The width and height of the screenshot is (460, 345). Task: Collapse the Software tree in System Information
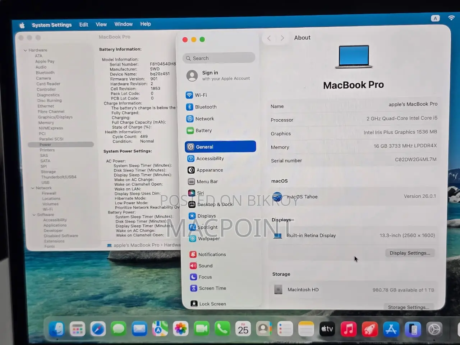click(34, 215)
